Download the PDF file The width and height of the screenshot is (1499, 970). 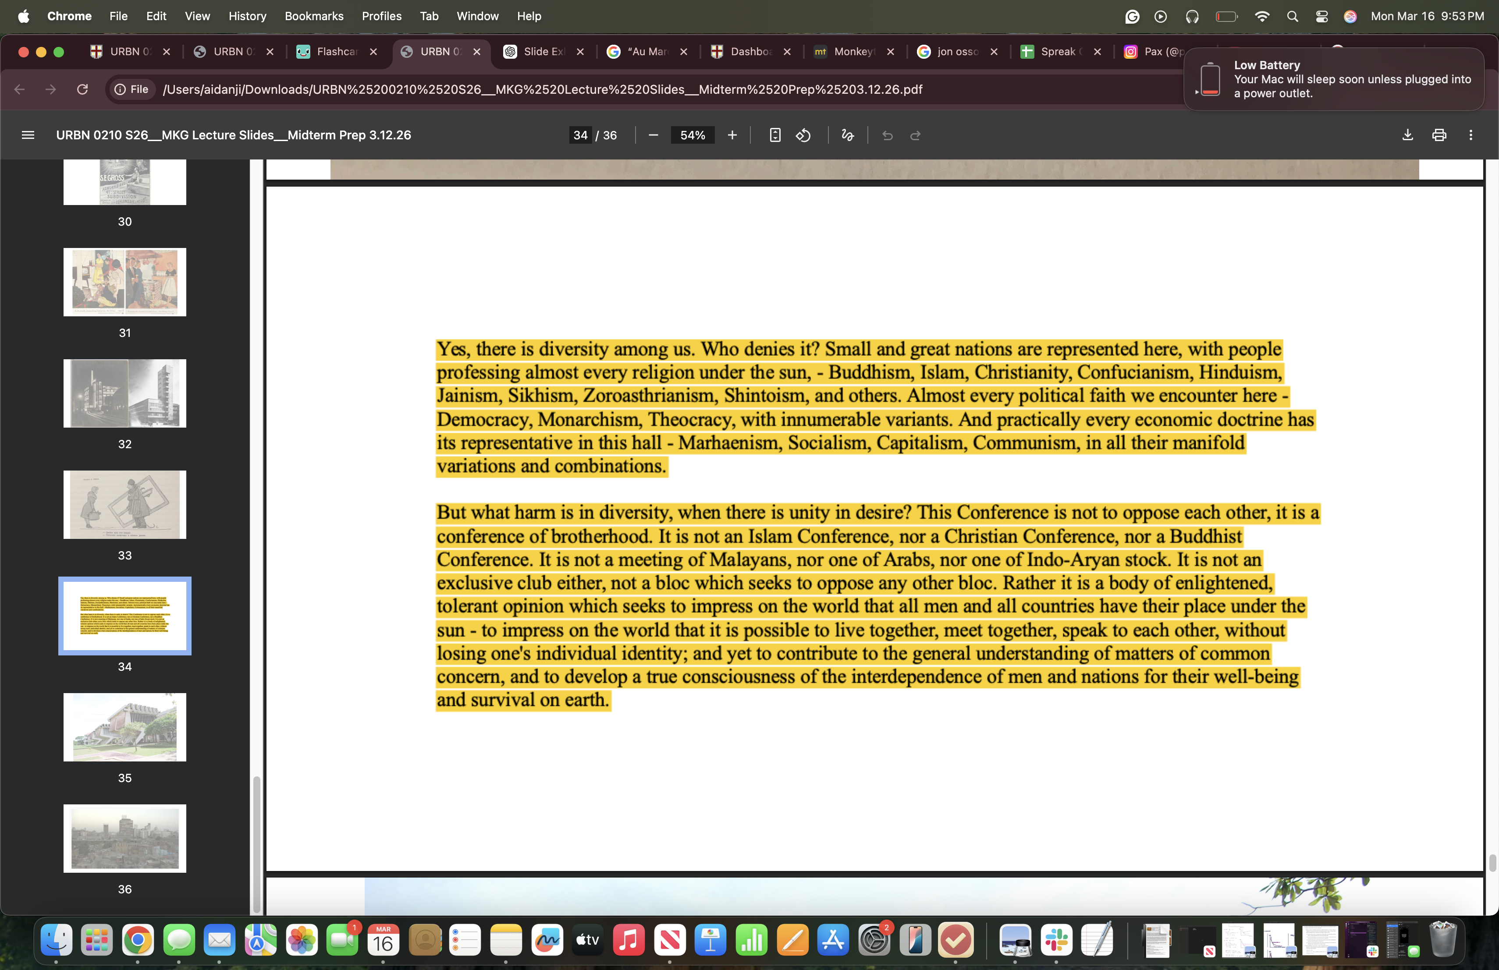pos(1407,135)
